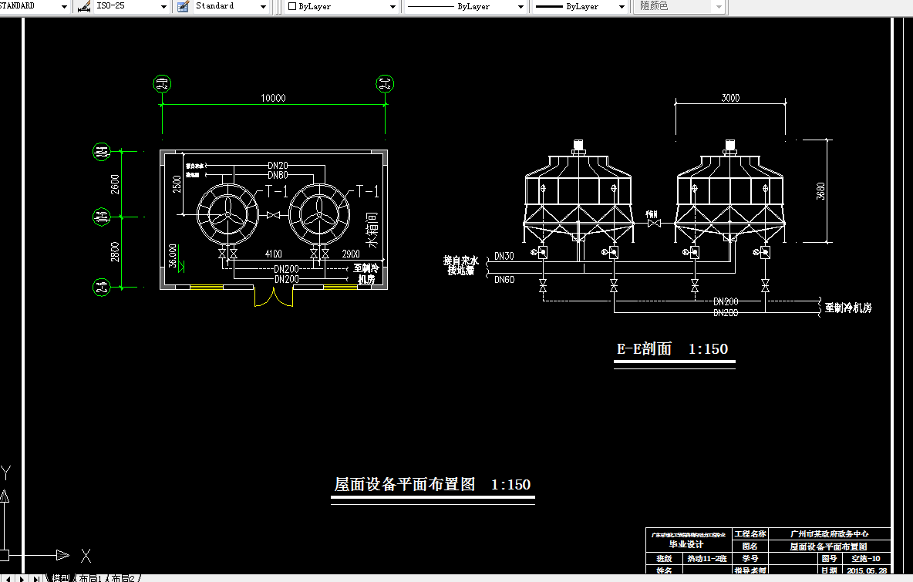
Task: Select the 接自来水 annotation text
Action: (x=460, y=261)
